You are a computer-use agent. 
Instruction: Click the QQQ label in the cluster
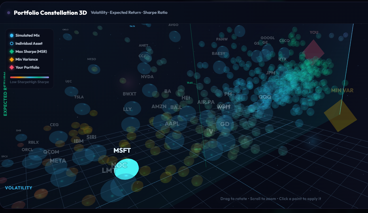(x=265, y=97)
